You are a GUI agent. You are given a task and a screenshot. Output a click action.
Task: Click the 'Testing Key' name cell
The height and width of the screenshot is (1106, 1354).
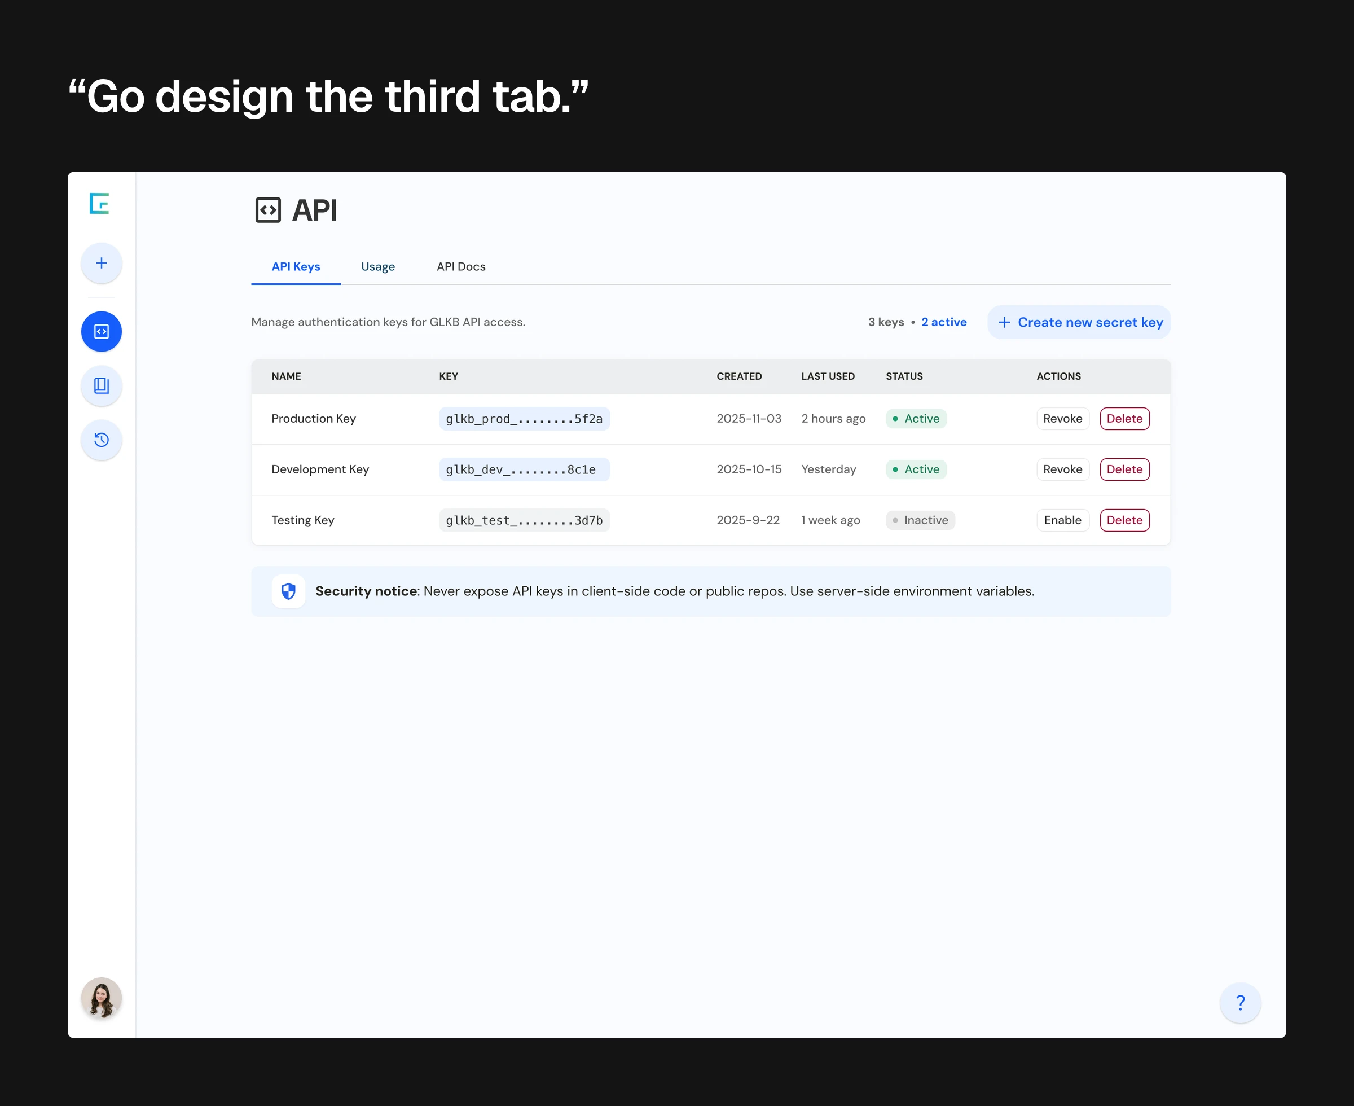302,520
